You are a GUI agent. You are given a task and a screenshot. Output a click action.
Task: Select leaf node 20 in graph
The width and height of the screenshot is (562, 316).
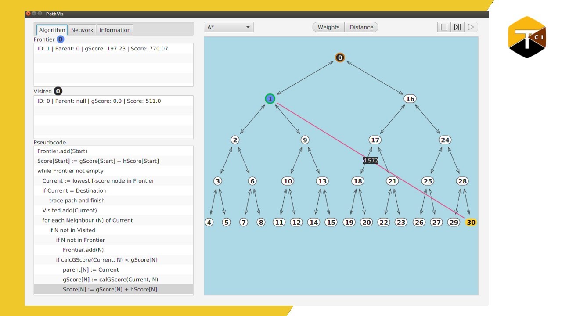pyautogui.click(x=366, y=223)
